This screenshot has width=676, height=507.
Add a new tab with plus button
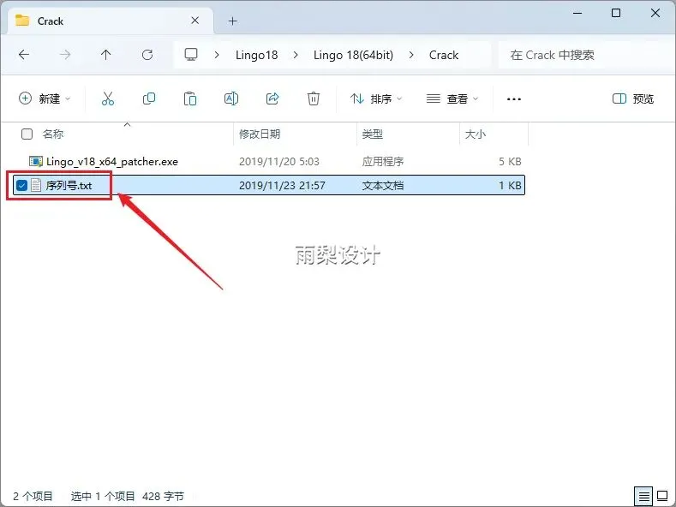(x=233, y=21)
